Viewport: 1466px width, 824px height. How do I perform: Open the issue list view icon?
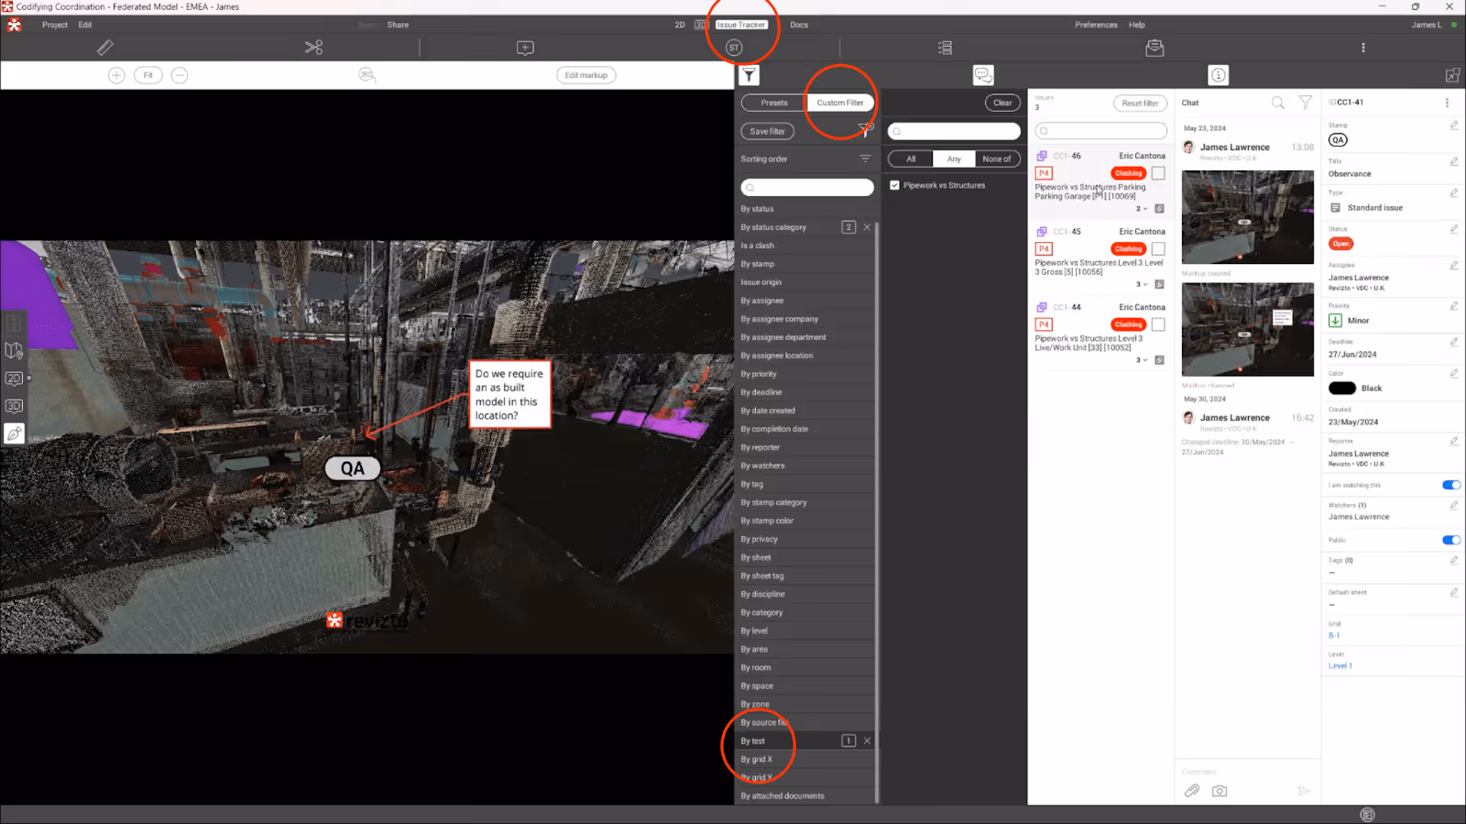tap(945, 48)
